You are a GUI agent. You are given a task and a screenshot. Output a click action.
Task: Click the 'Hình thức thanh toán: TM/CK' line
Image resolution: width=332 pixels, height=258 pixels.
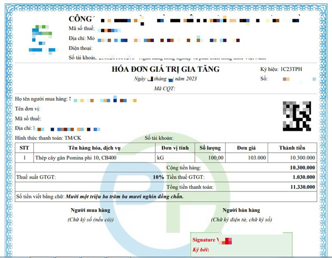point(48,138)
